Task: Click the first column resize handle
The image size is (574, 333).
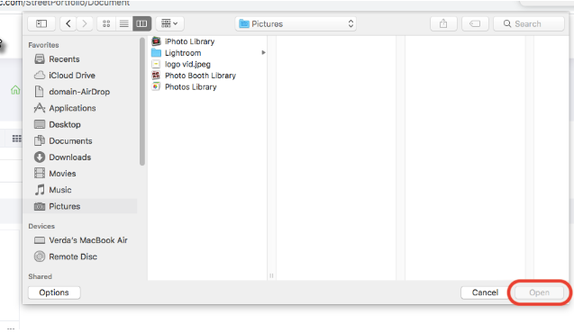Action: pyautogui.click(x=271, y=275)
